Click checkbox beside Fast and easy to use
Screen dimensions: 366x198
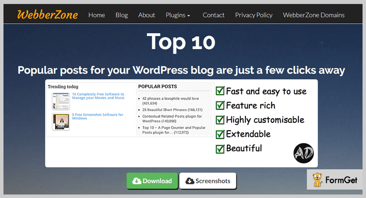point(220,91)
